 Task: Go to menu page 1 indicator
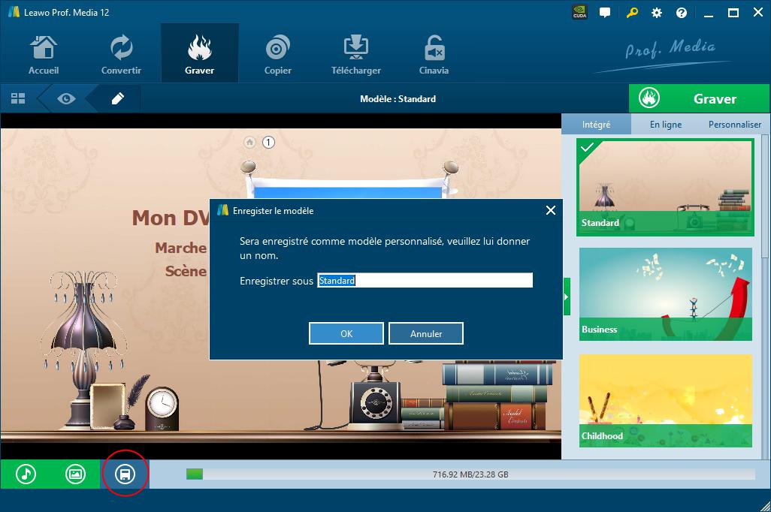[x=268, y=143]
